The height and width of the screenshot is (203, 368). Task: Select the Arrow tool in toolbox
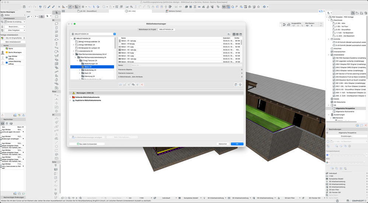point(56,12)
